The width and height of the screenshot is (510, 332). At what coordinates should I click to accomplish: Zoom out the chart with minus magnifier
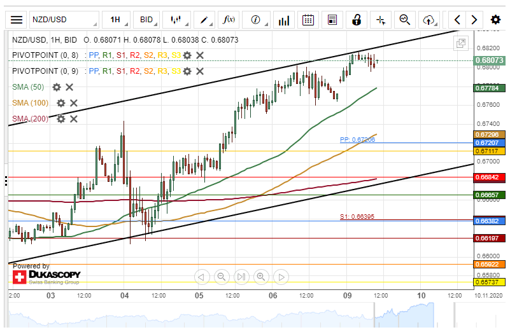pos(222,277)
